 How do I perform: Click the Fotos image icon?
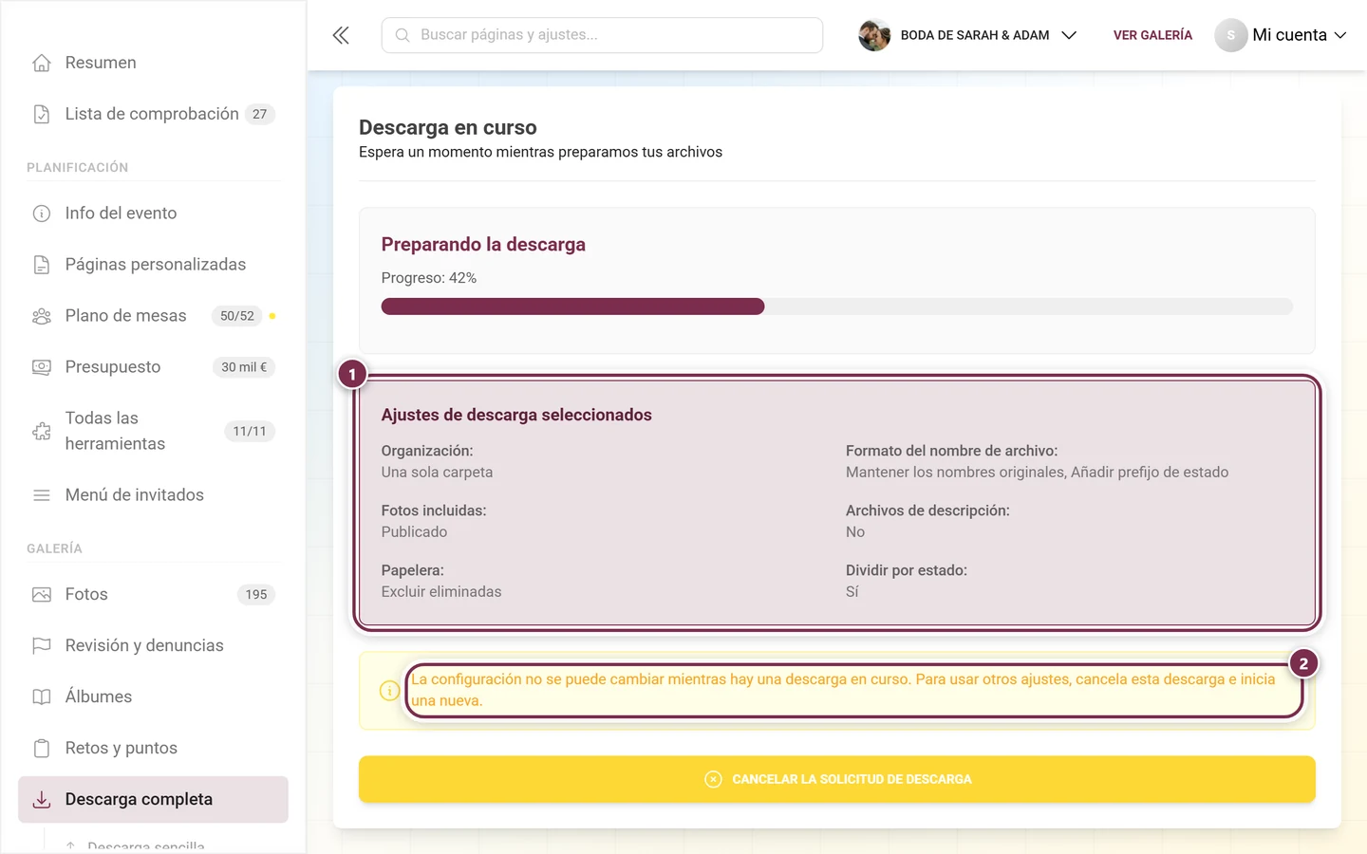coord(42,595)
